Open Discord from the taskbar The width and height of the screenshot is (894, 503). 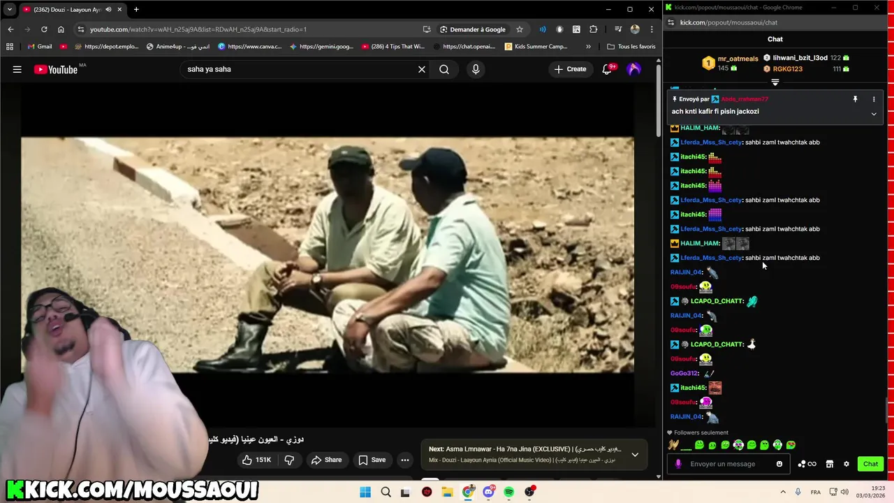click(488, 492)
